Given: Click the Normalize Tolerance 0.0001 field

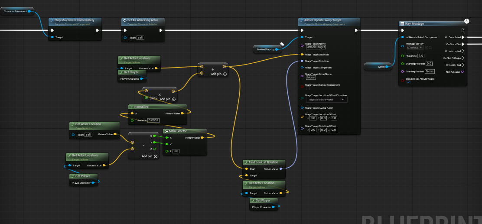Looking at the screenshot, I should point(153,120).
